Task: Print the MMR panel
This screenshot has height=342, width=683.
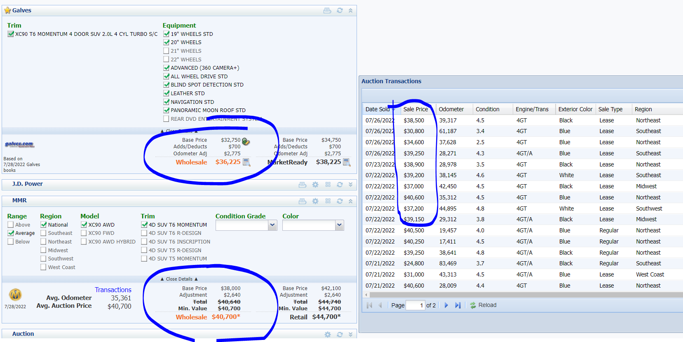Action: 303,201
